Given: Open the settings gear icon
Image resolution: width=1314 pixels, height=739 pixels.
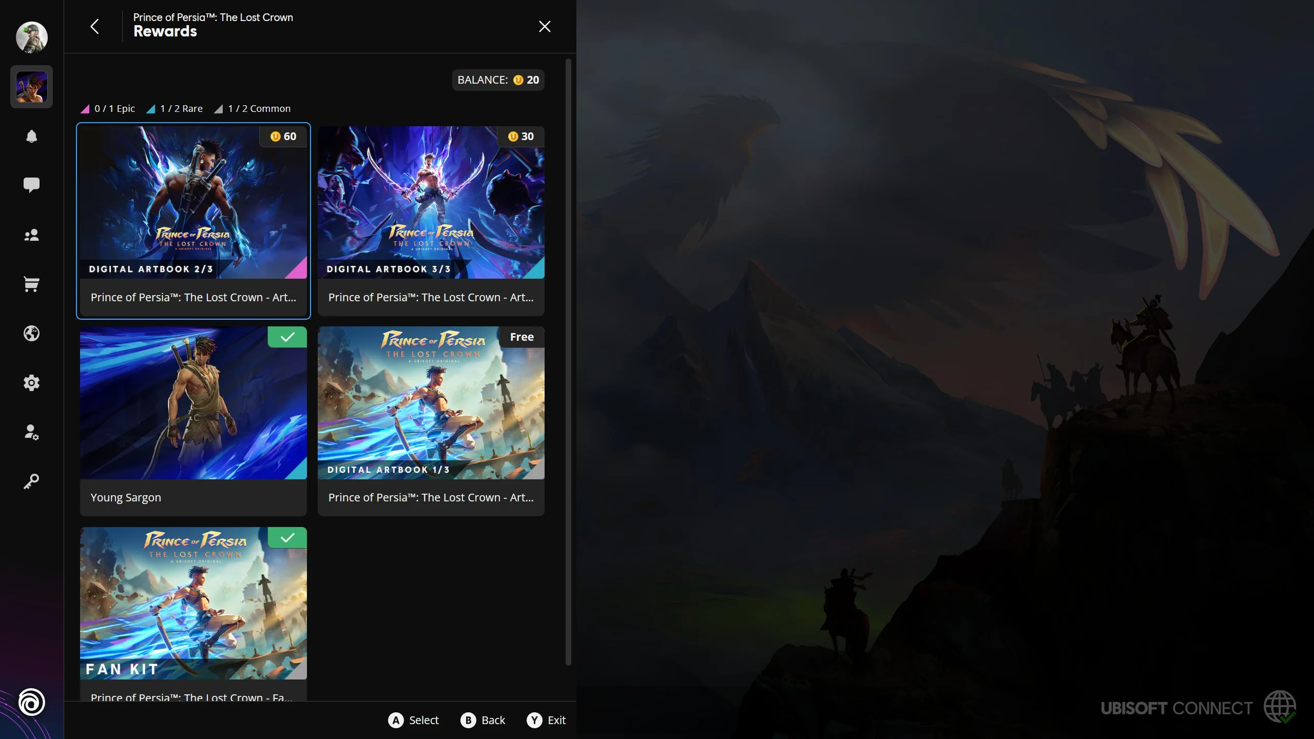Looking at the screenshot, I should [31, 383].
